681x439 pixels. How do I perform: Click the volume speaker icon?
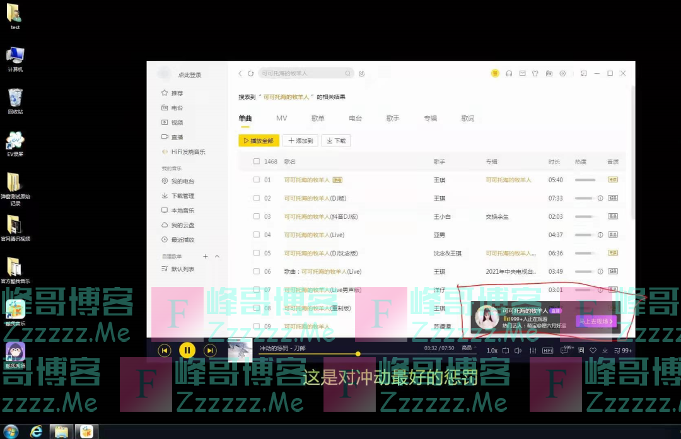[x=518, y=350]
